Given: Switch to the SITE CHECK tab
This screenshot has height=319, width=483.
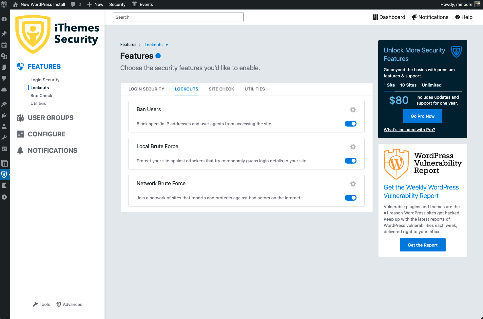Looking at the screenshot, I should [x=222, y=89].
